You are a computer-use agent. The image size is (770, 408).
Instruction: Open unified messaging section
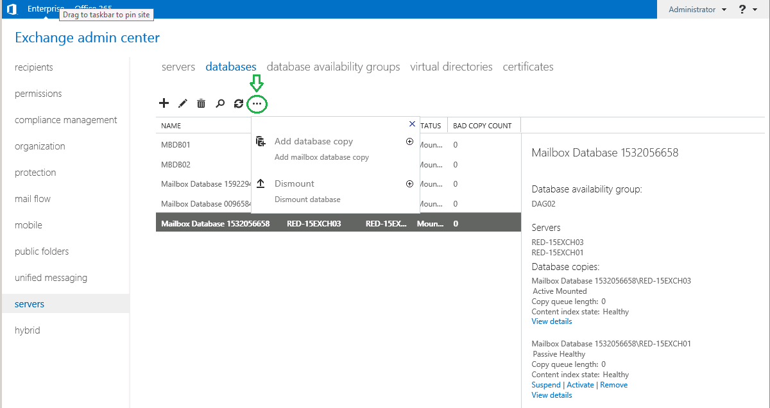coord(51,278)
